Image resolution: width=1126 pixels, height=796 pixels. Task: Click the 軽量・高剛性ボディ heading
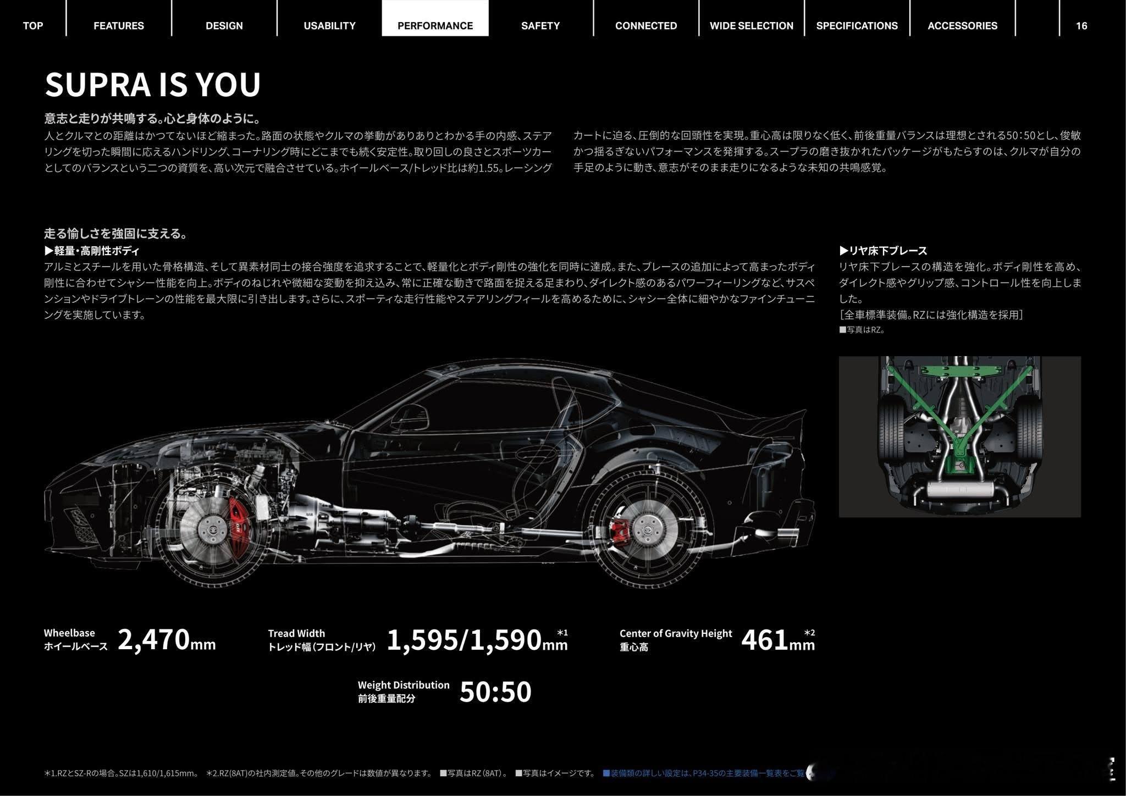tap(92, 251)
